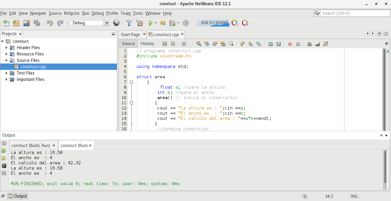Screen dimensions: 391x201
Task: Click the Search (Ctrl+I) input field
Action: 355,13
